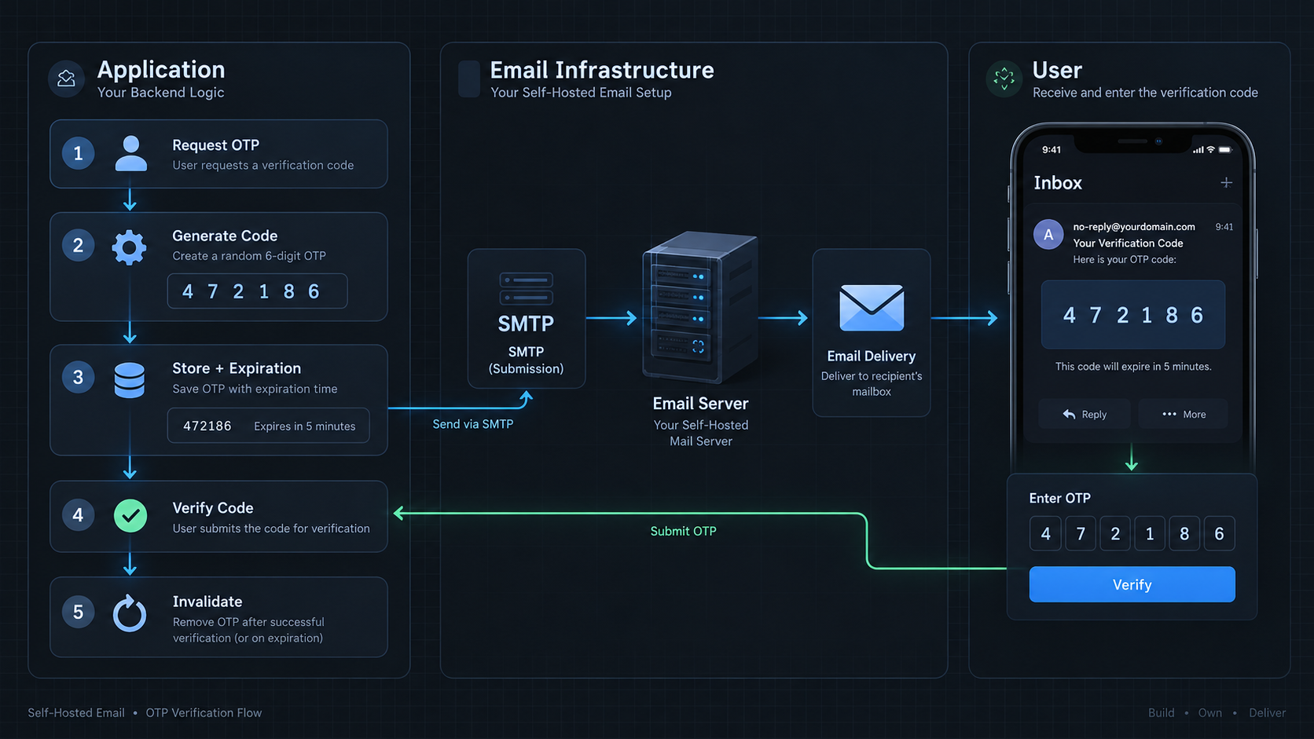Click the large OTP code box in the email
The width and height of the screenshot is (1314, 739).
click(x=1132, y=315)
